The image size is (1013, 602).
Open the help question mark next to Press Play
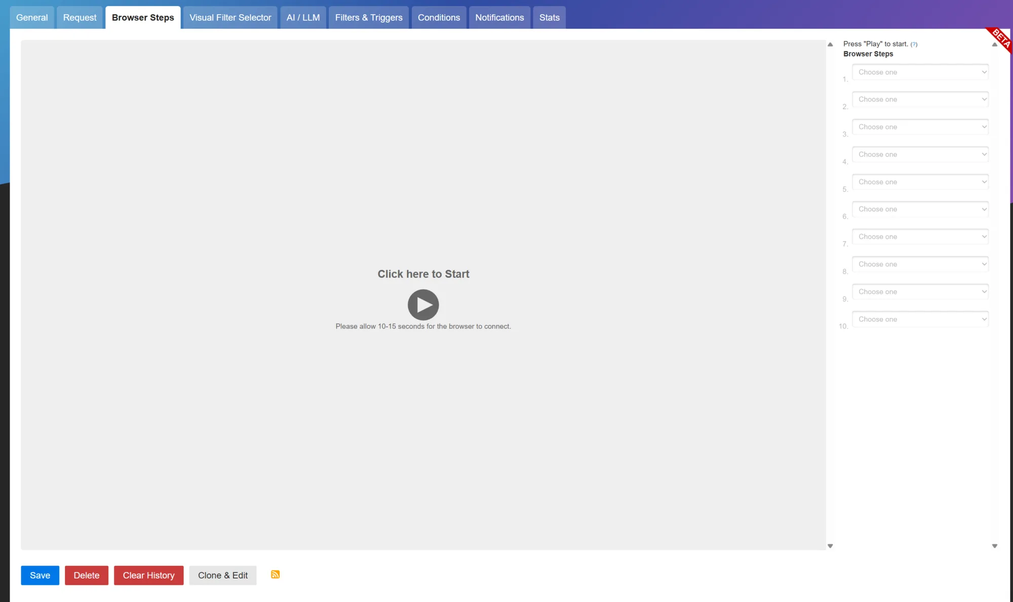coord(914,44)
